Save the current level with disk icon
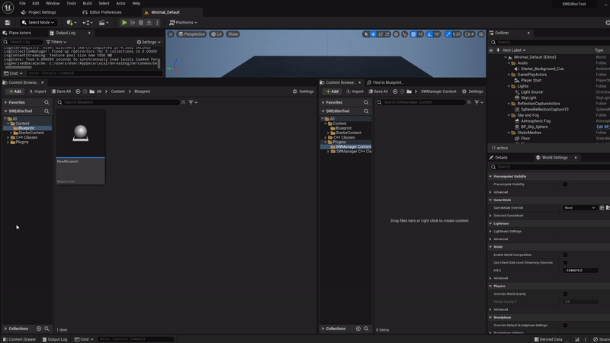This screenshot has width=610, height=343. tap(8, 23)
